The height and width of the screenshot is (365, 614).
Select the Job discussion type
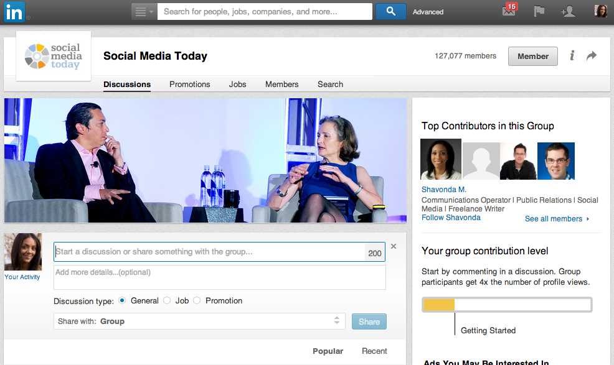(x=167, y=300)
